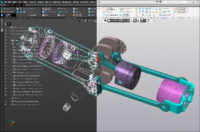Toggle the crossed-out eye icon in model tree

point(5,34)
